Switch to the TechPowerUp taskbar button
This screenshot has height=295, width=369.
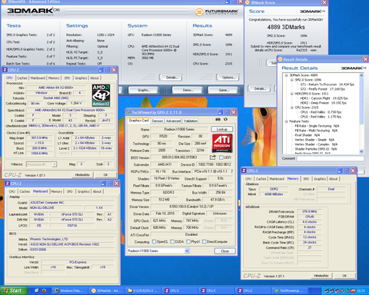point(291,290)
